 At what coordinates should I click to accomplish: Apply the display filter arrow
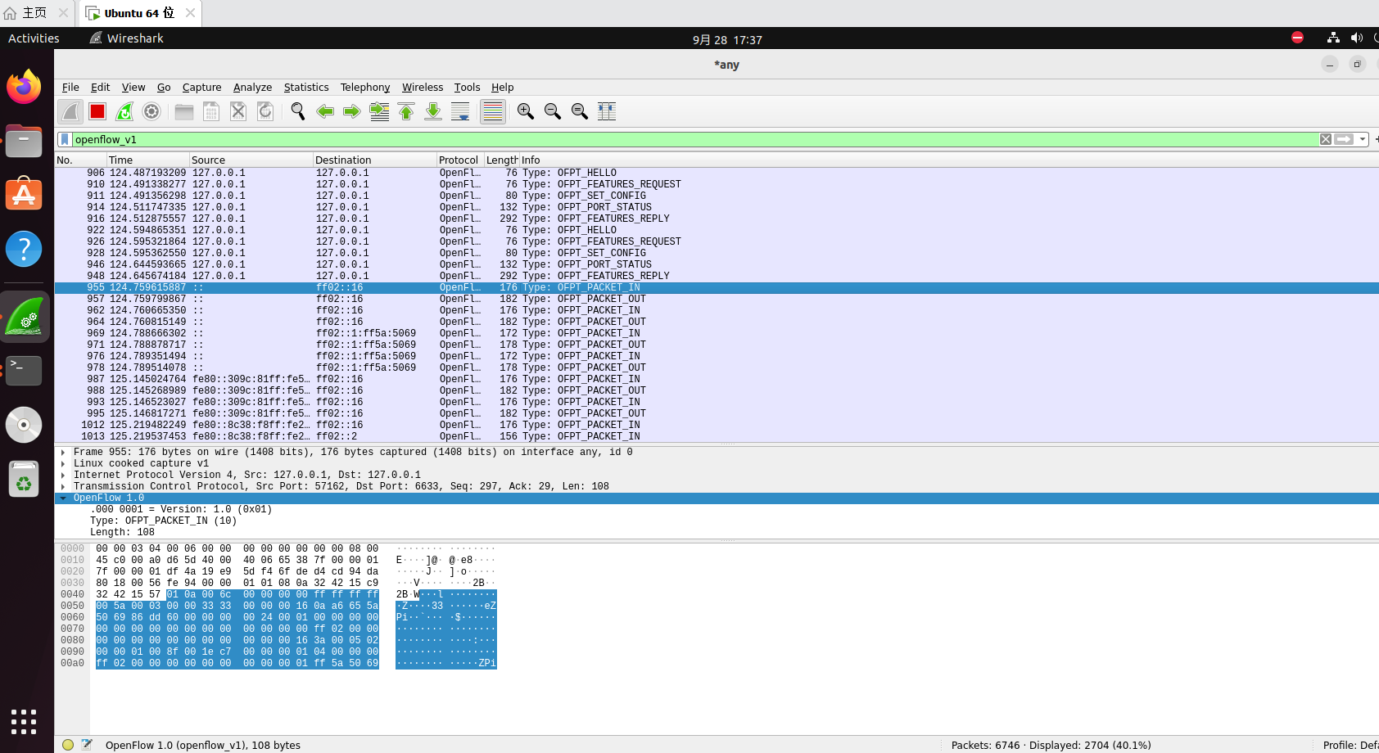[x=1344, y=140]
